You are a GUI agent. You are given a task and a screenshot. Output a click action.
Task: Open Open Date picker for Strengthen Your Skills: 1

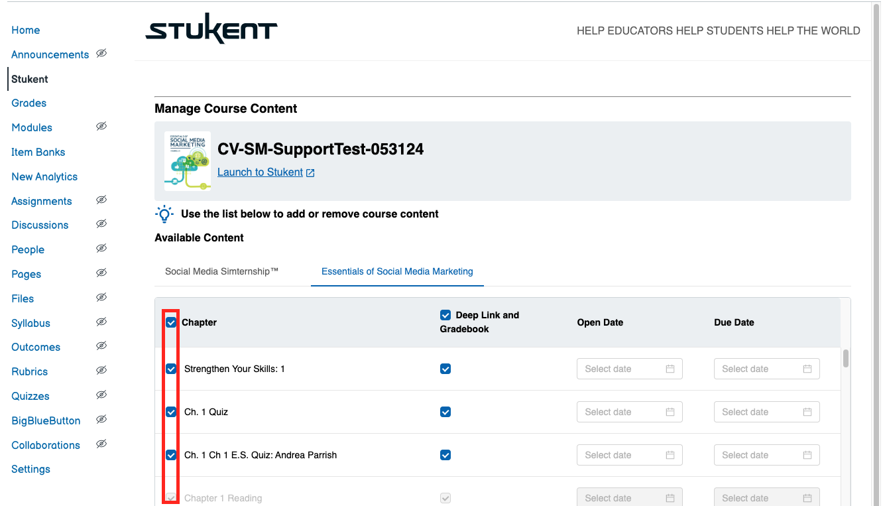(x=630, y=369)
